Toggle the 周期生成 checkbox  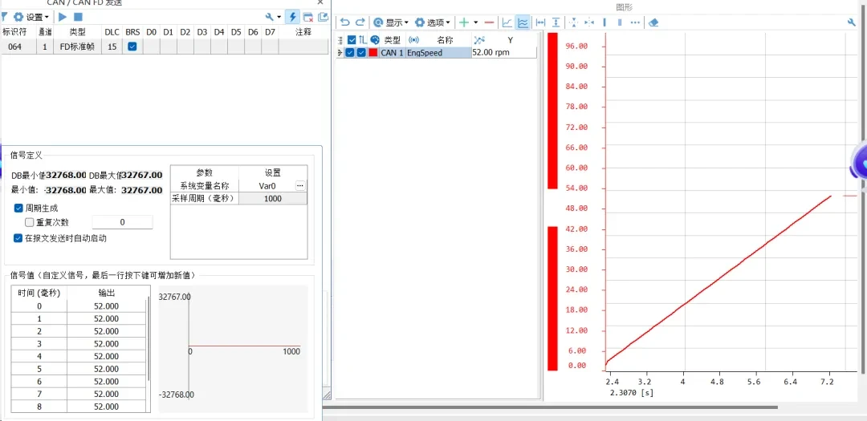(18, 208)
